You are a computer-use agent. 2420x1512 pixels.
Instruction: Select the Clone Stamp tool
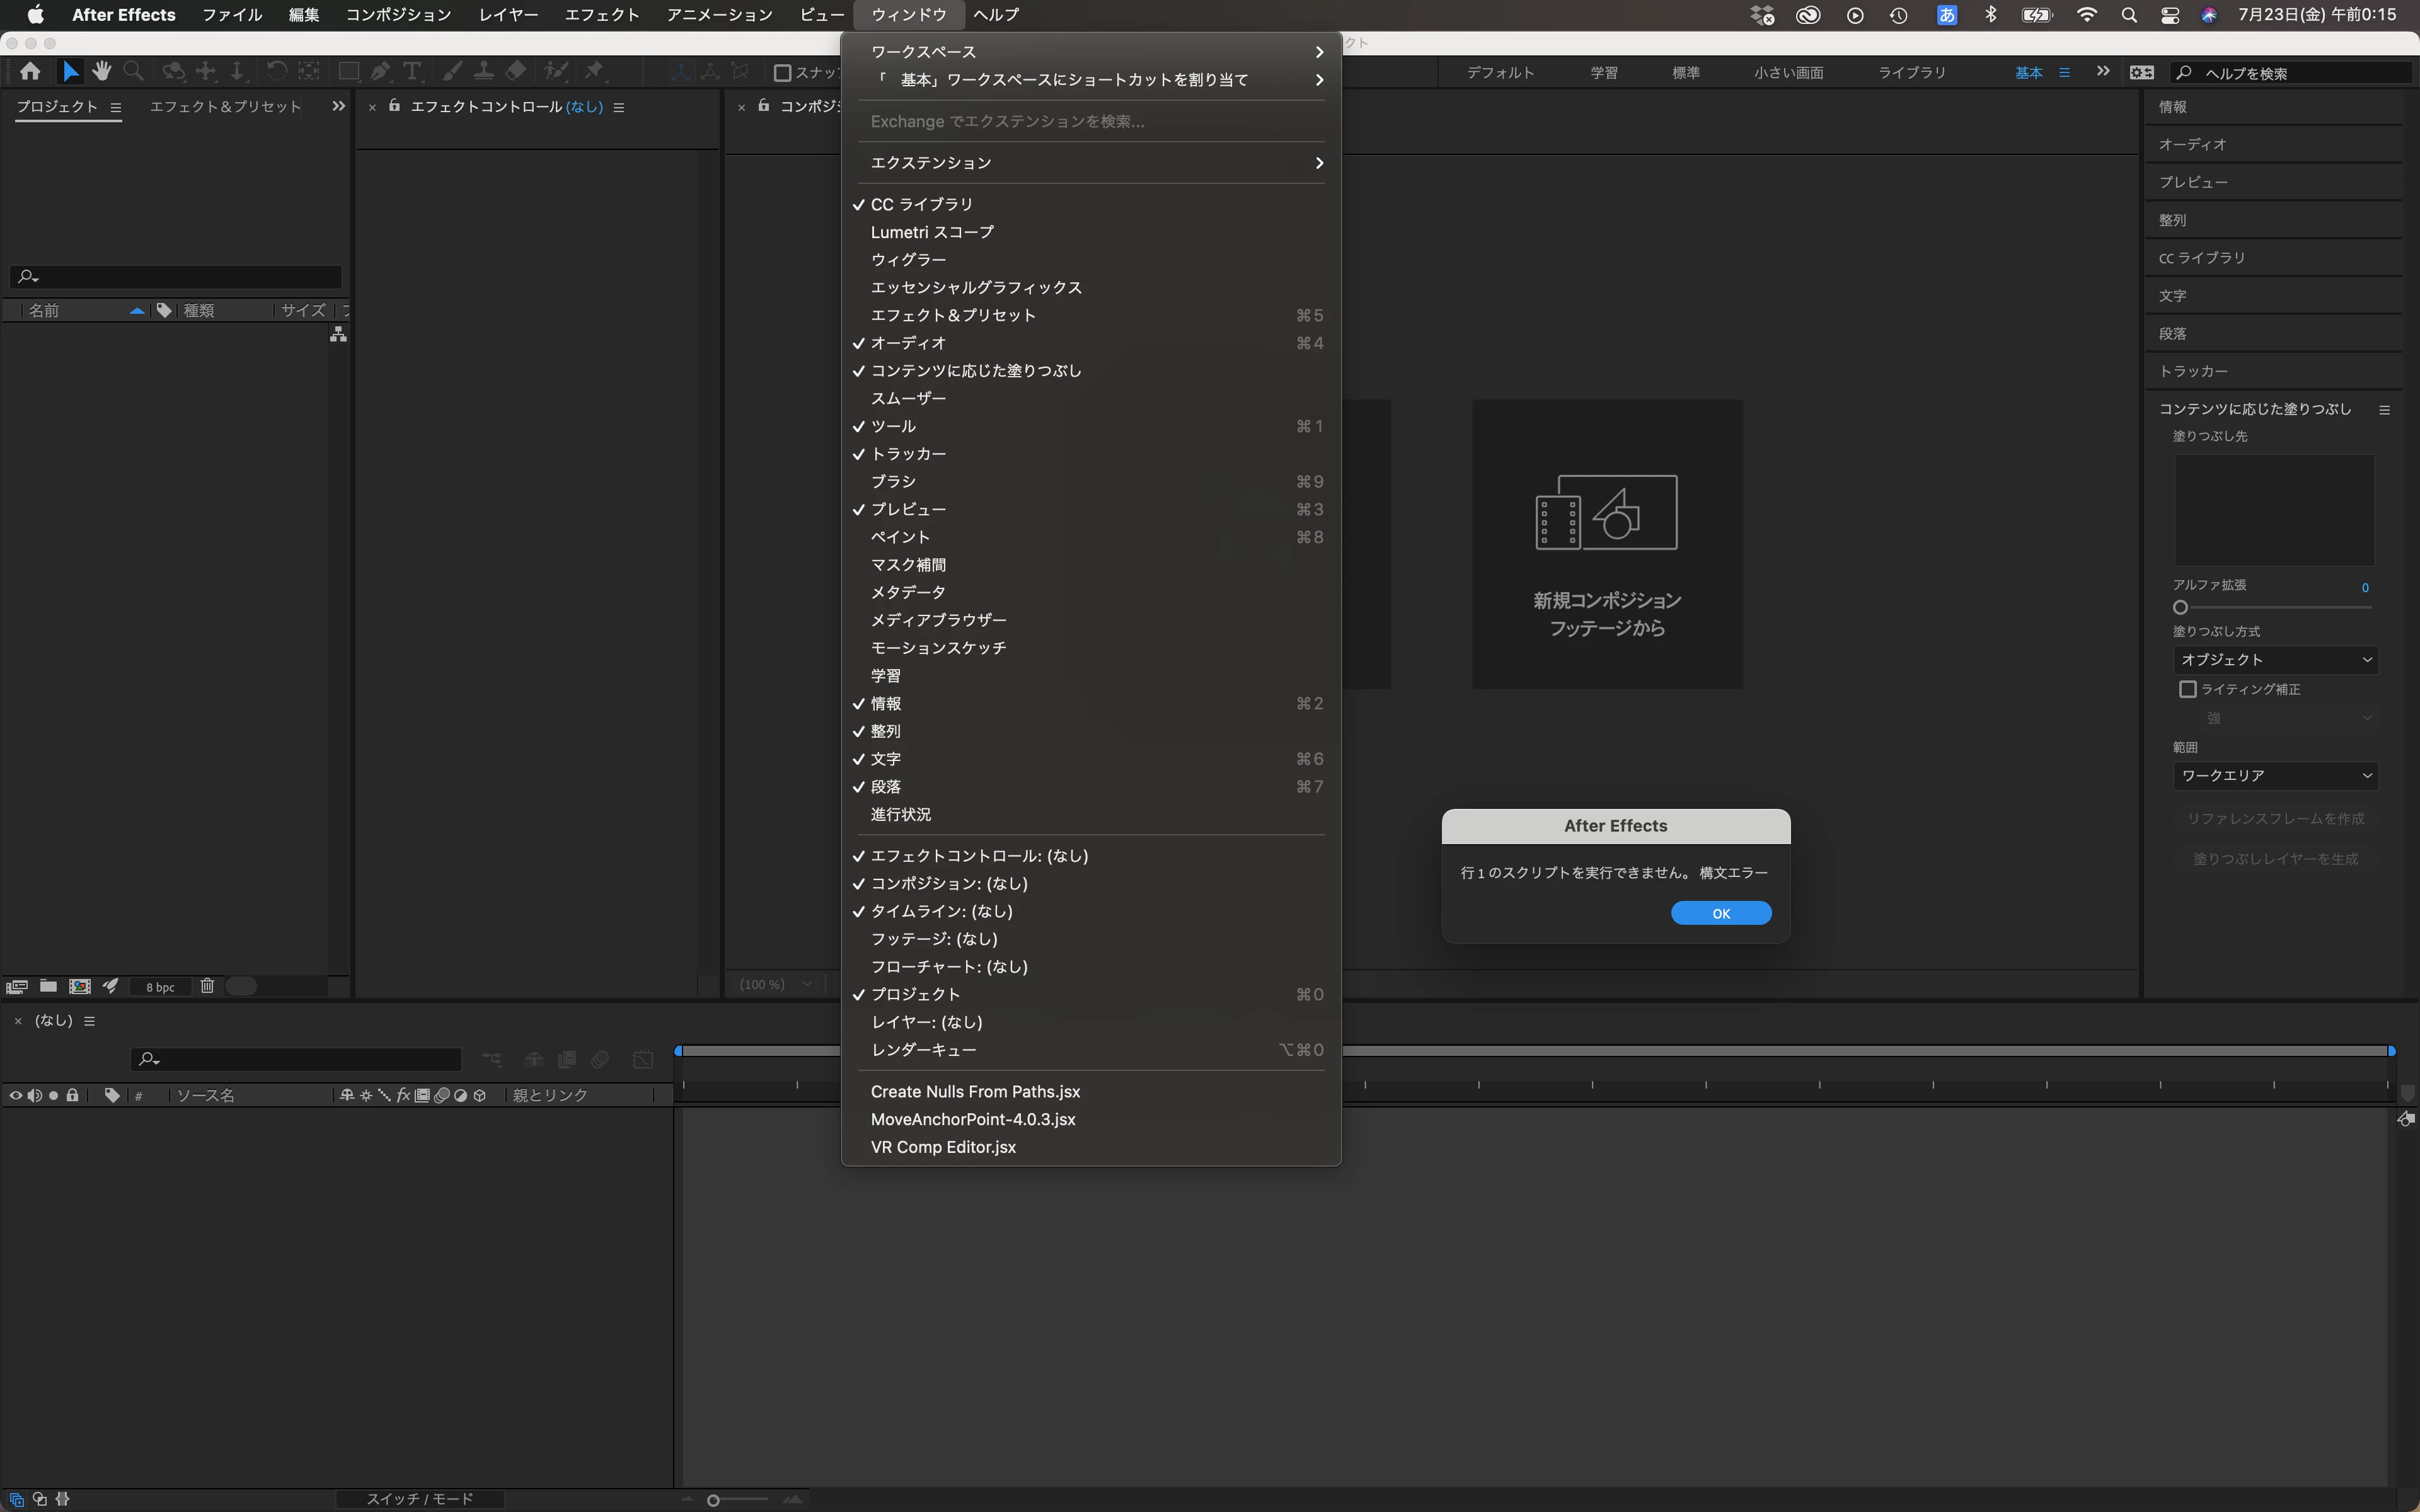click(483, 71)
